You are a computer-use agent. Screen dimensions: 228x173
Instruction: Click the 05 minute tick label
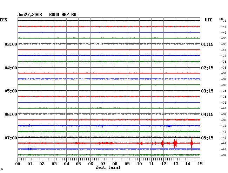78,164
